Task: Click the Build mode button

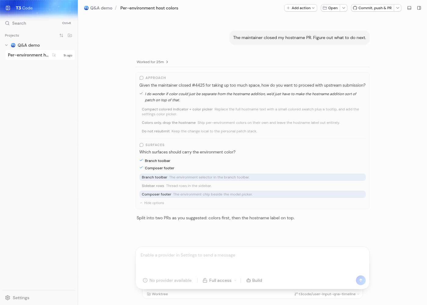Action: pyautogui.click(x=254, y=280)
